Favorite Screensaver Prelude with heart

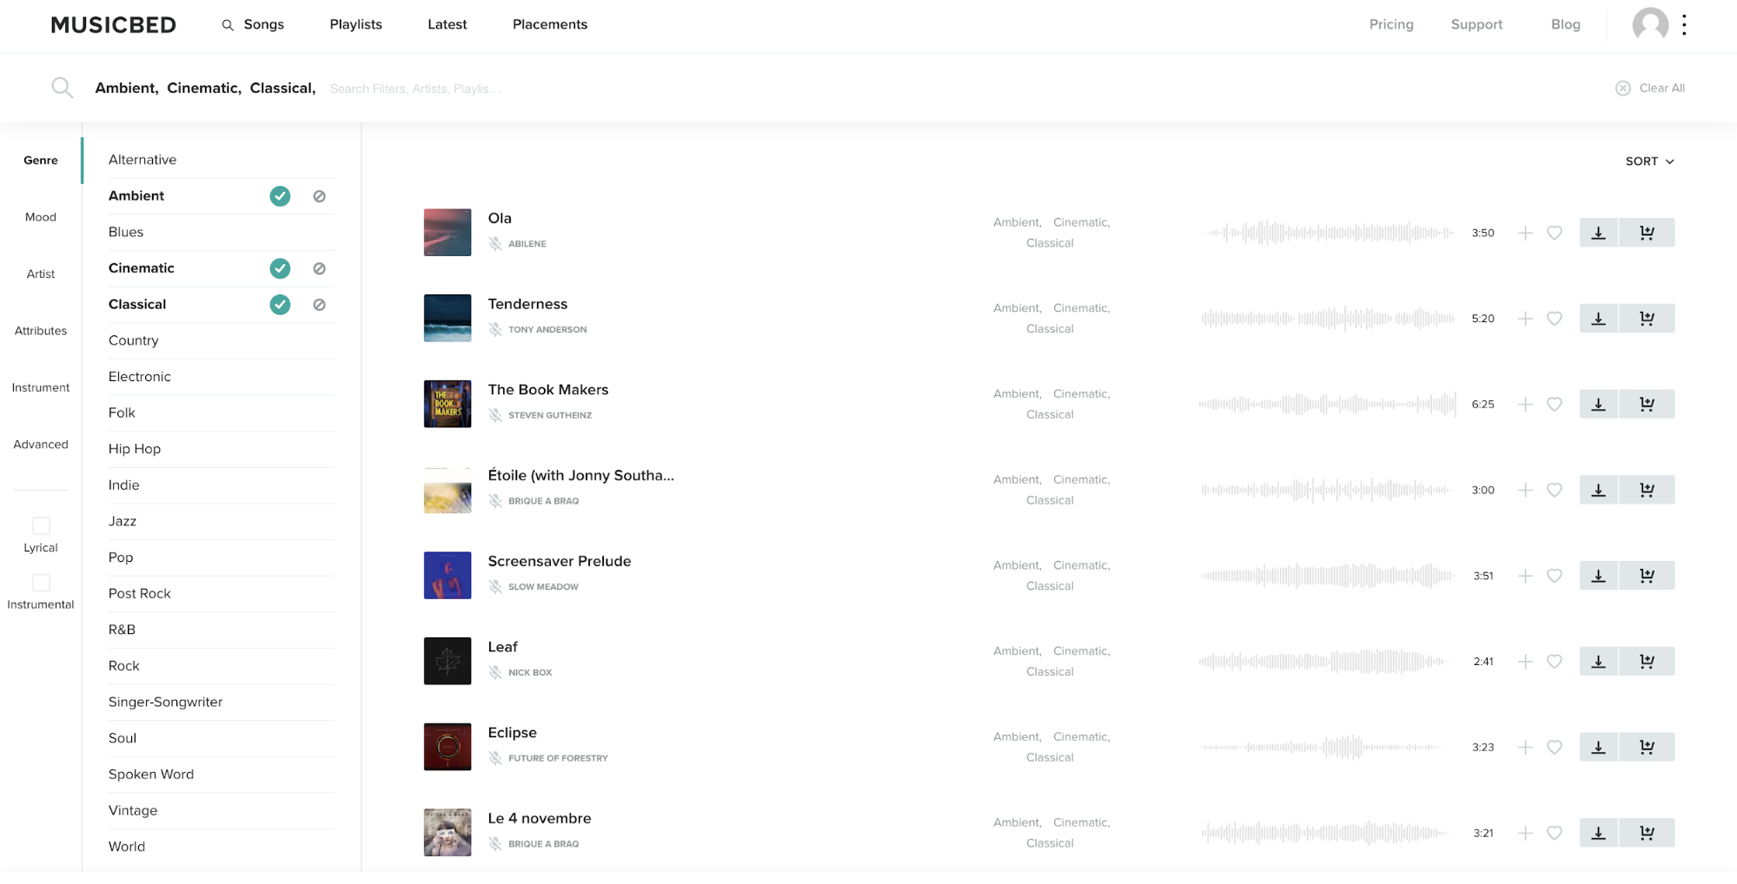(1555, 576)
